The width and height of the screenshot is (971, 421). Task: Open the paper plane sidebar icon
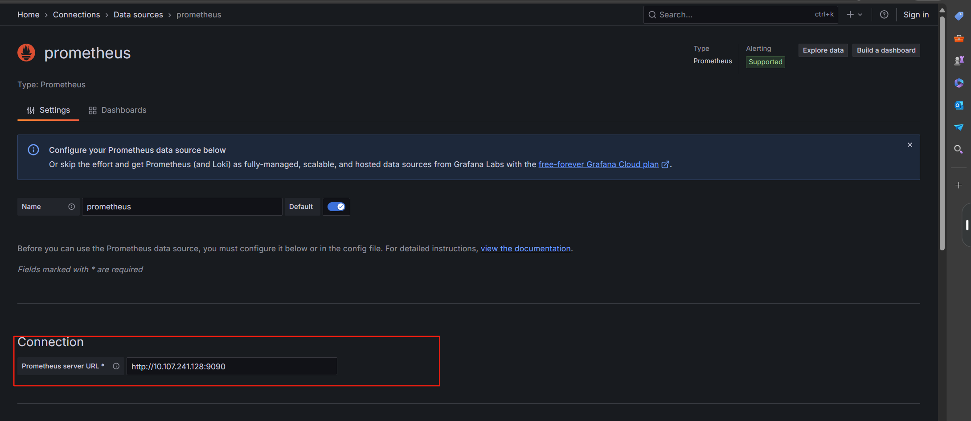coord(959,127)
